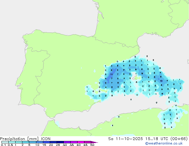The height and width of the screenshot is (146, 189).
Task: Click the '40' legend scale label
Action: click(78, 145)
